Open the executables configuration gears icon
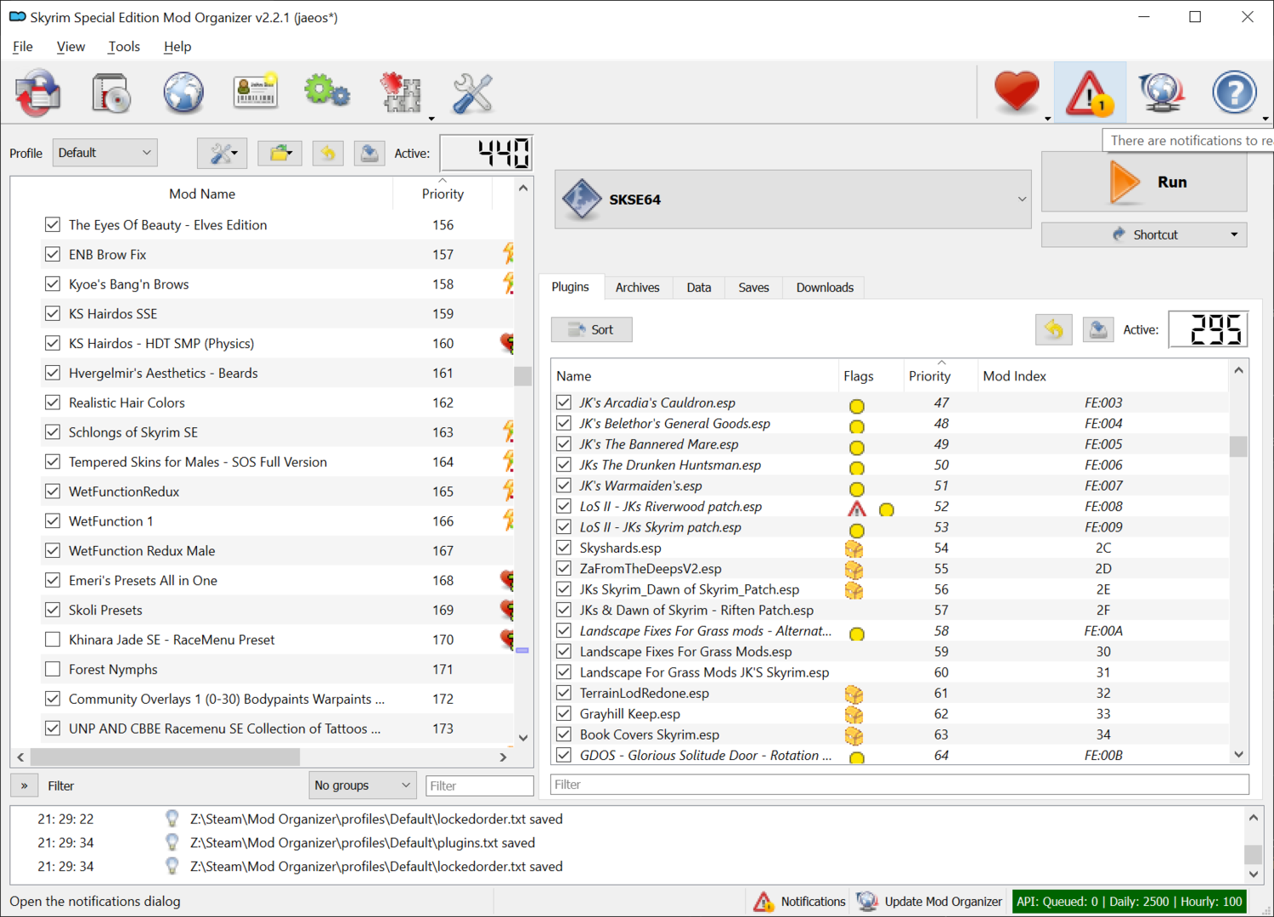The width and height of the screenshot is (1274, 917). [327, 91]
